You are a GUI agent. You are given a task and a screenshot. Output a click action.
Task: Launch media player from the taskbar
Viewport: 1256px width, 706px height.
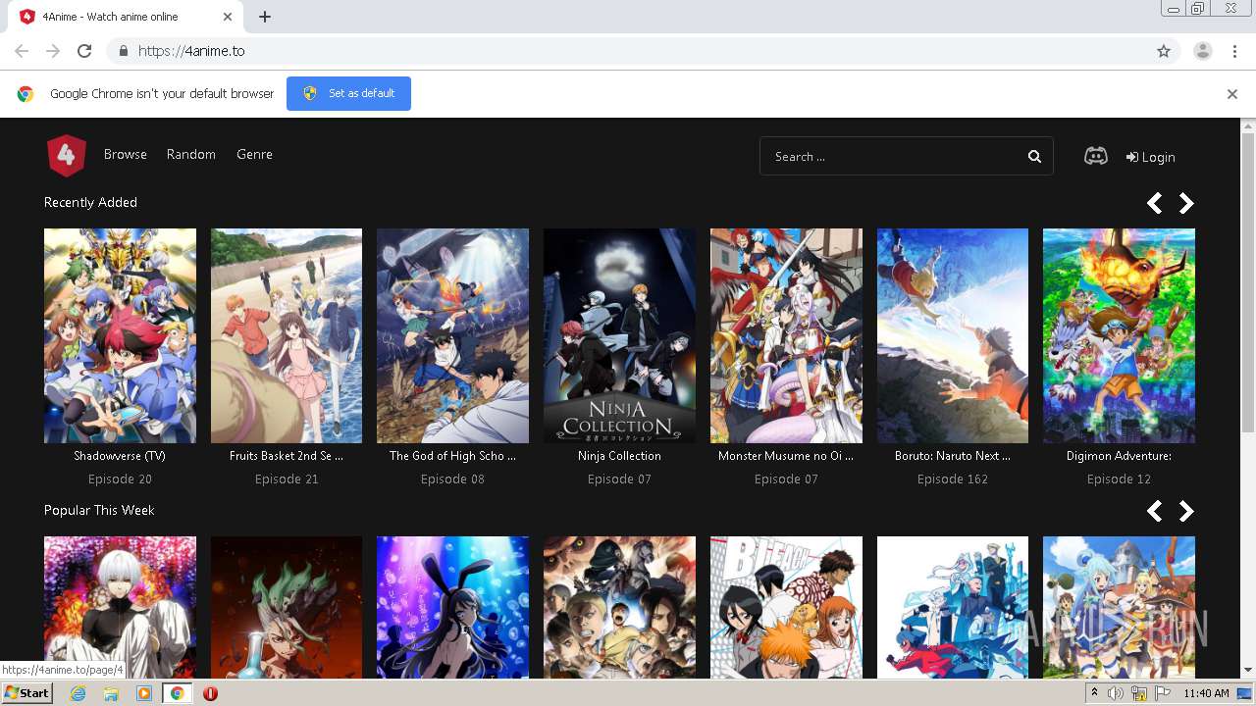coord(144,693)
